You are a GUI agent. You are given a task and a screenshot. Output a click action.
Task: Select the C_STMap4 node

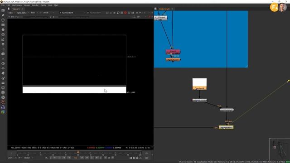click(x=160, y=18)
